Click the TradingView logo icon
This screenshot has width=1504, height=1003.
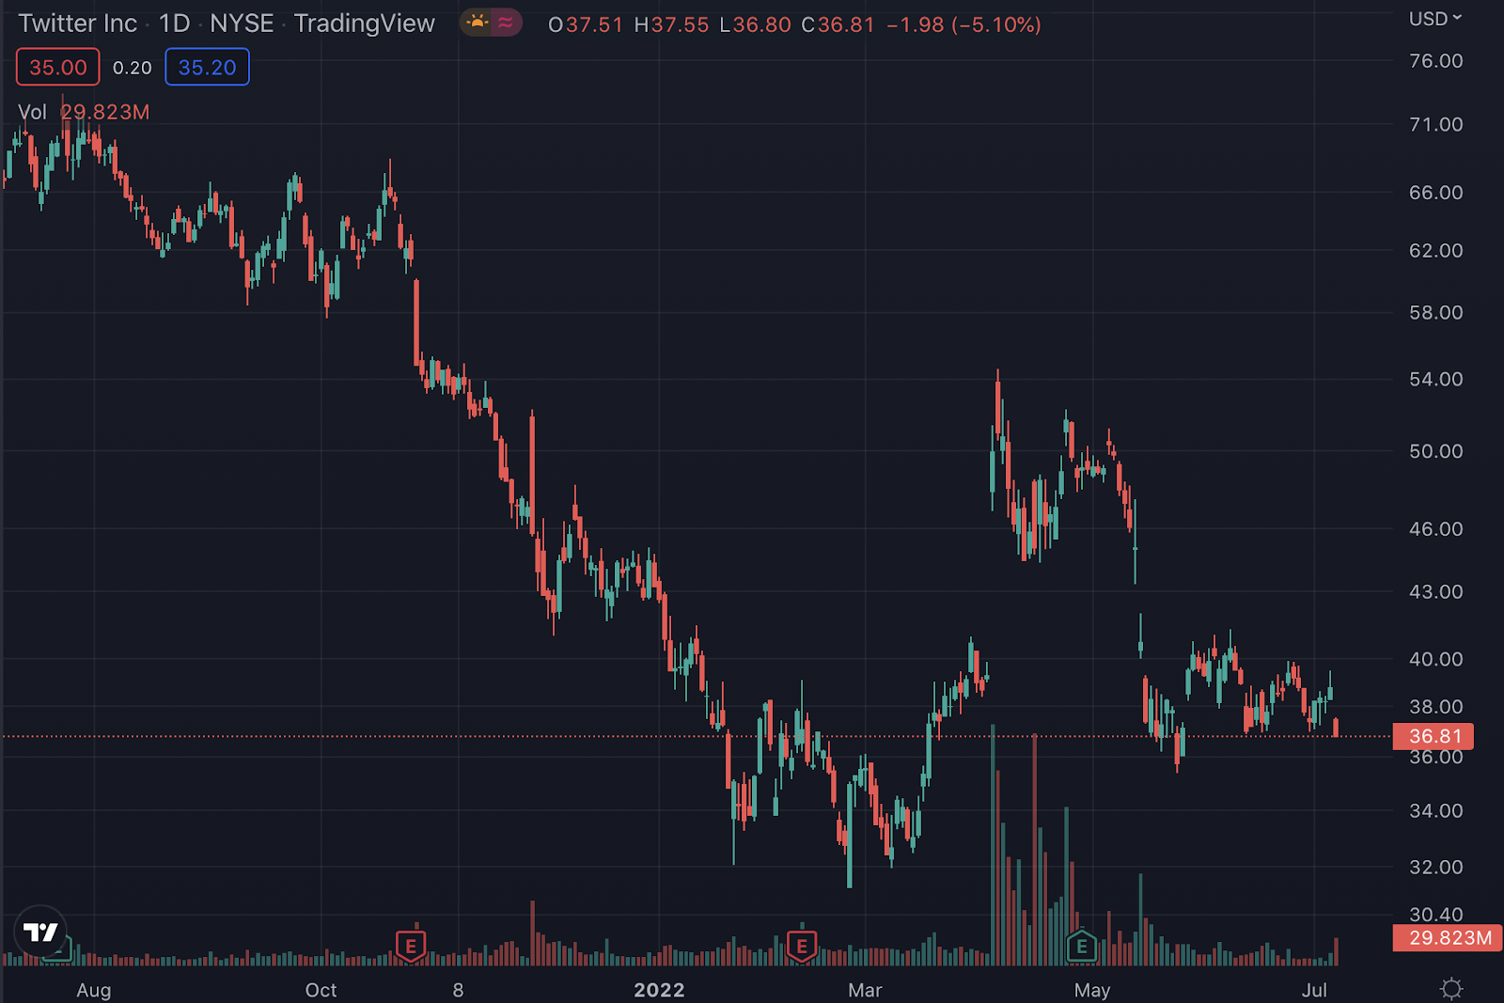[40, 932]
